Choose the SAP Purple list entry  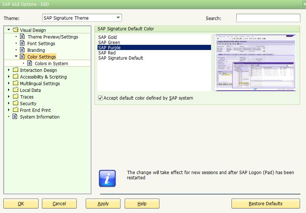tap(154, 47)
